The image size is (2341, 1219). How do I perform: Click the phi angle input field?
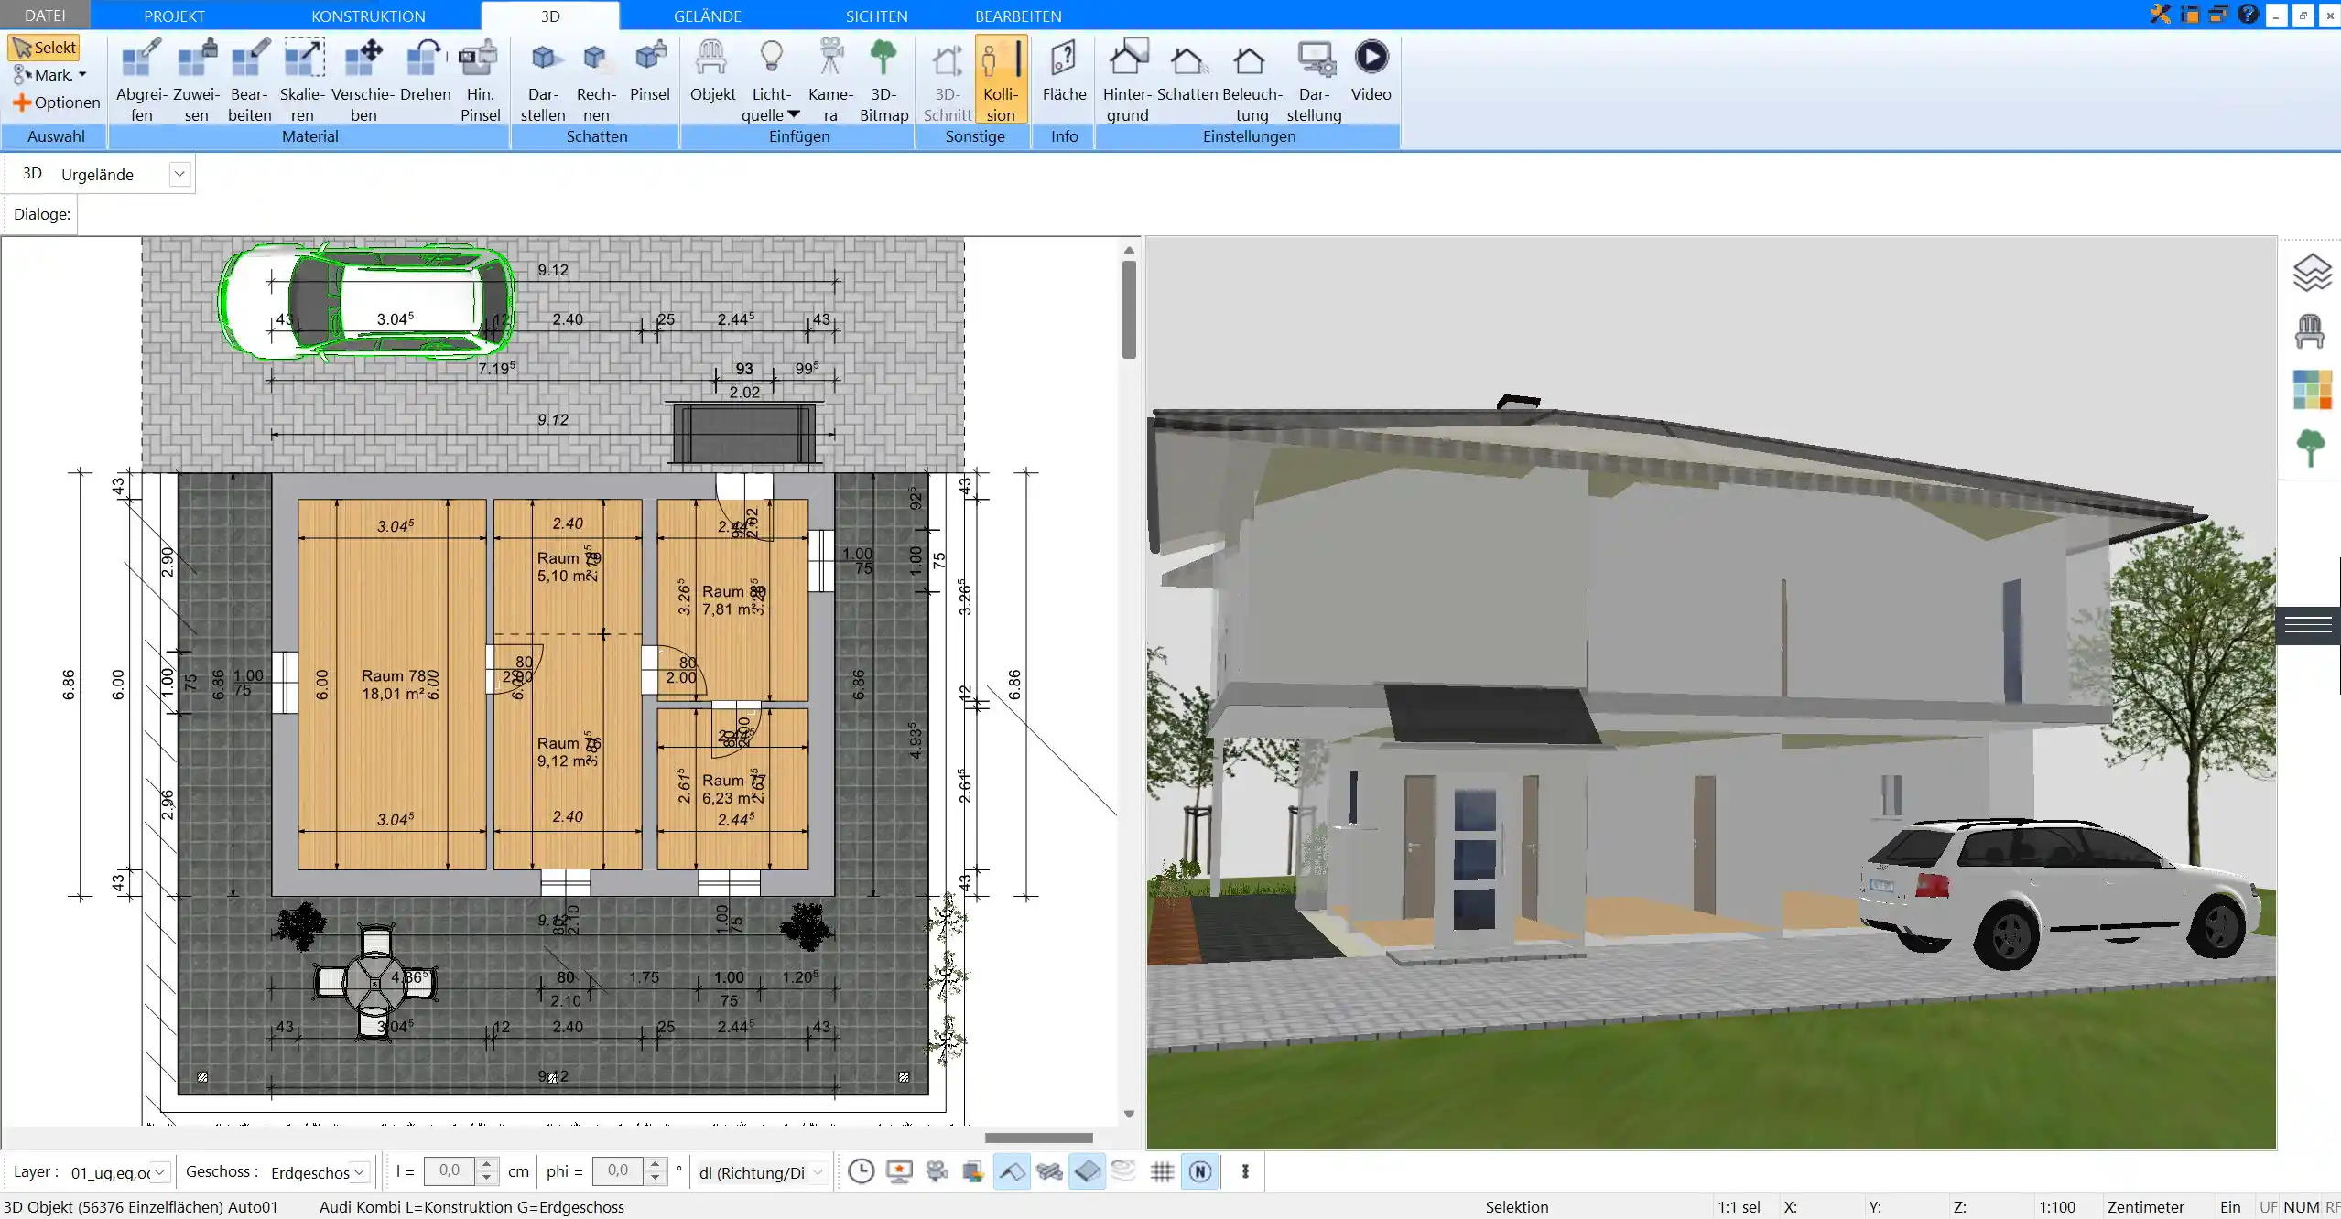click(x=618, y=1170)
